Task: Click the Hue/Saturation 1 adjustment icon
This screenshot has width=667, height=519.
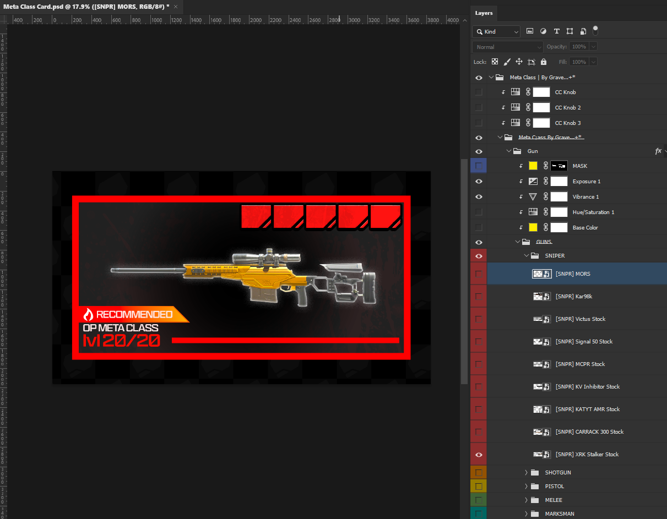Action: (x=533, y=212)
